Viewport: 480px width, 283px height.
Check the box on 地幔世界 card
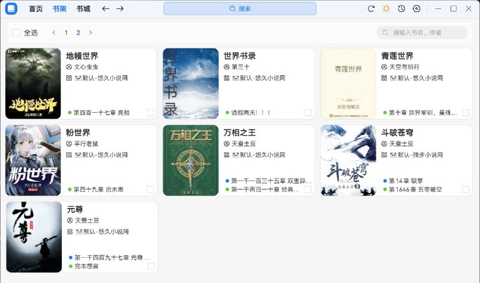151,113
